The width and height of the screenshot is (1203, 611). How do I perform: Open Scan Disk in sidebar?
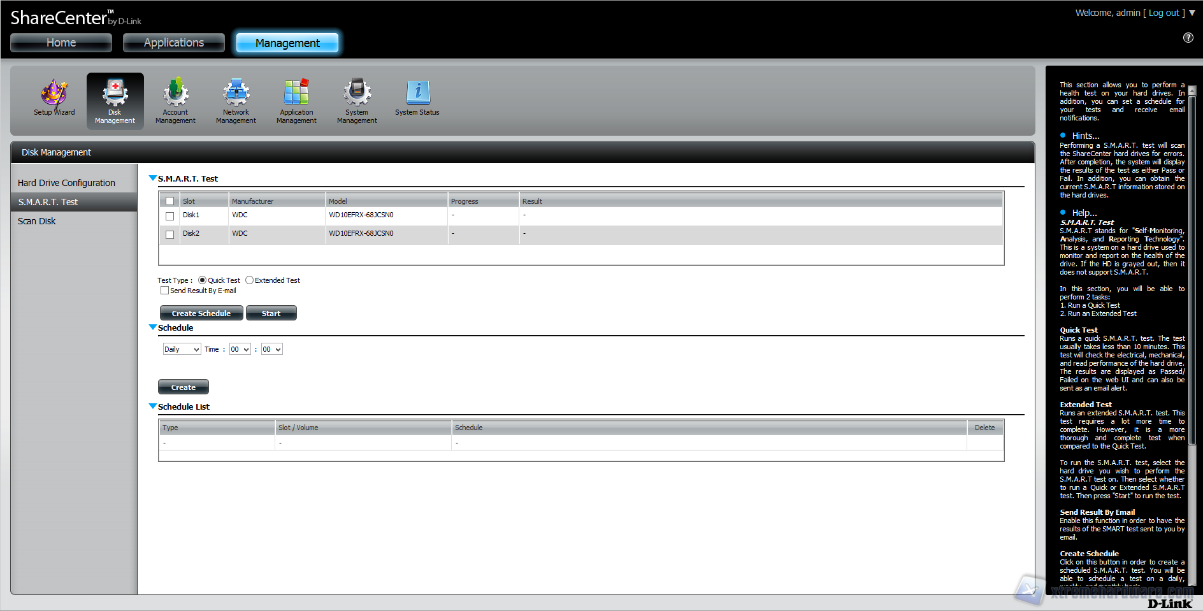37,221
